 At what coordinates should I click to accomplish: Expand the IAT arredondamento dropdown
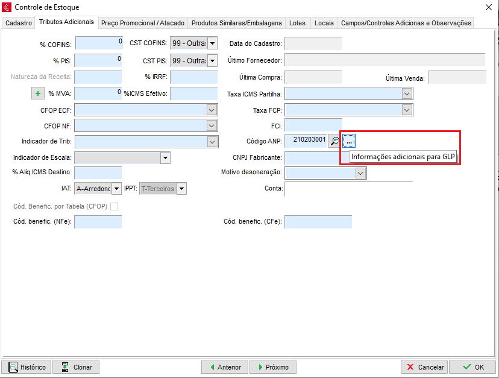tap(116, 189)
